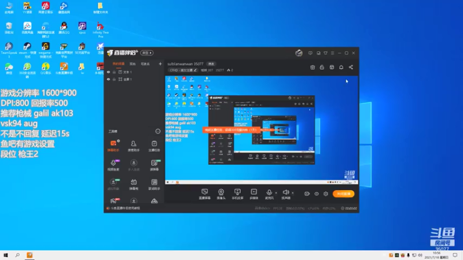Open microphone options arrow beside mic icon

coord(276,193)
